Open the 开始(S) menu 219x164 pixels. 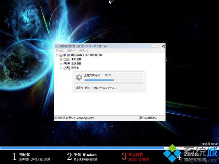tap(60, 50)
